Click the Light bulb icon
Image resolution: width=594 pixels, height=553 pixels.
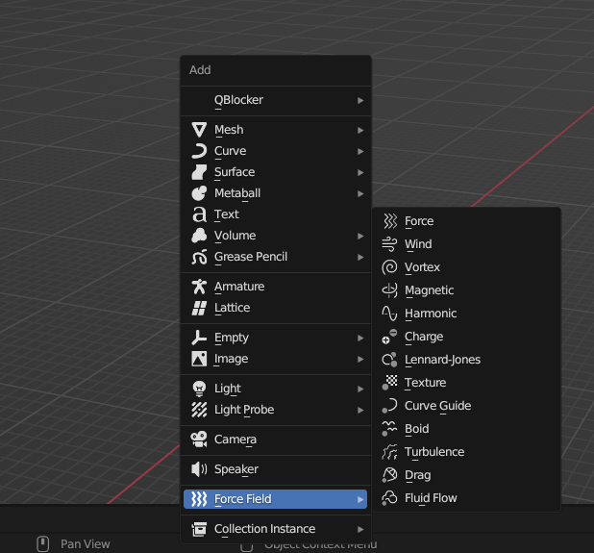point(199,389)
